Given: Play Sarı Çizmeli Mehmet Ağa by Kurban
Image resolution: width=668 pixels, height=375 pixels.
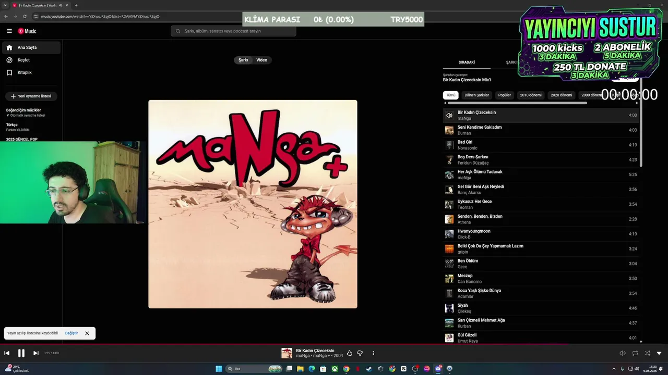Looking at the screenshot, I should point(541,323).
